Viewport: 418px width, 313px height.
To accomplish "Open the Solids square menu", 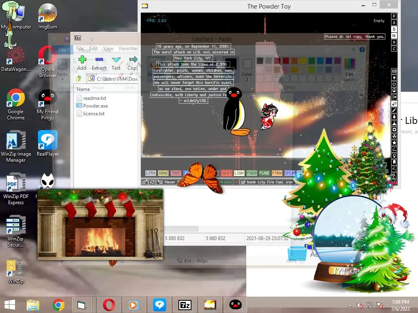I will point(394,130).
